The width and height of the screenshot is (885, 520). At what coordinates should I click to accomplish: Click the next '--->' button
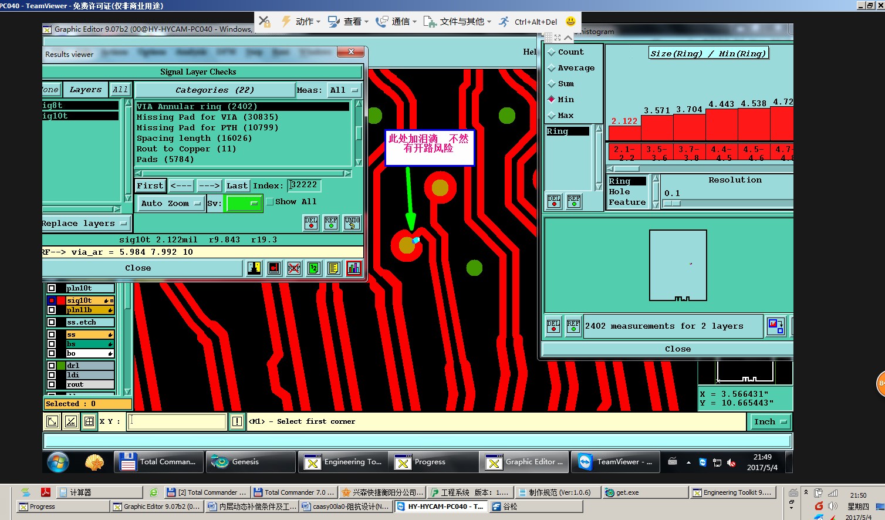(209, 186)
